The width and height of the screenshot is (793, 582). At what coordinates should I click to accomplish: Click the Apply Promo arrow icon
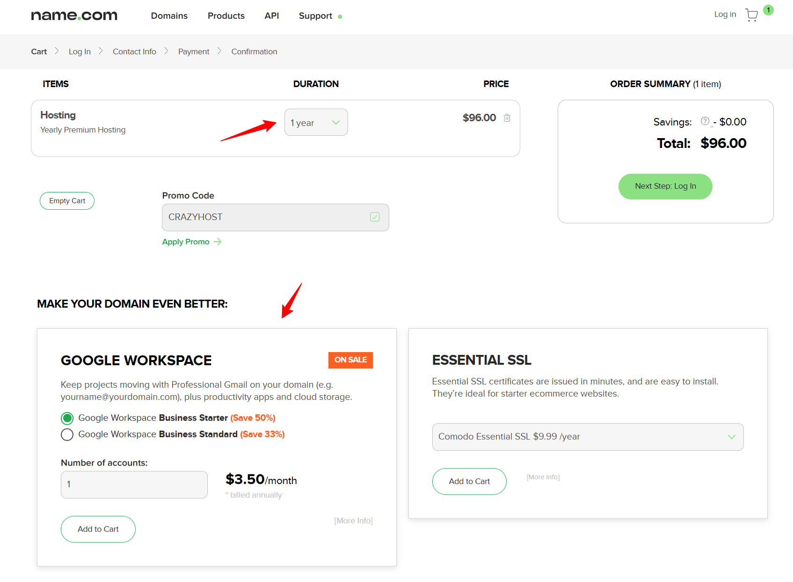[x=218, y=242]
